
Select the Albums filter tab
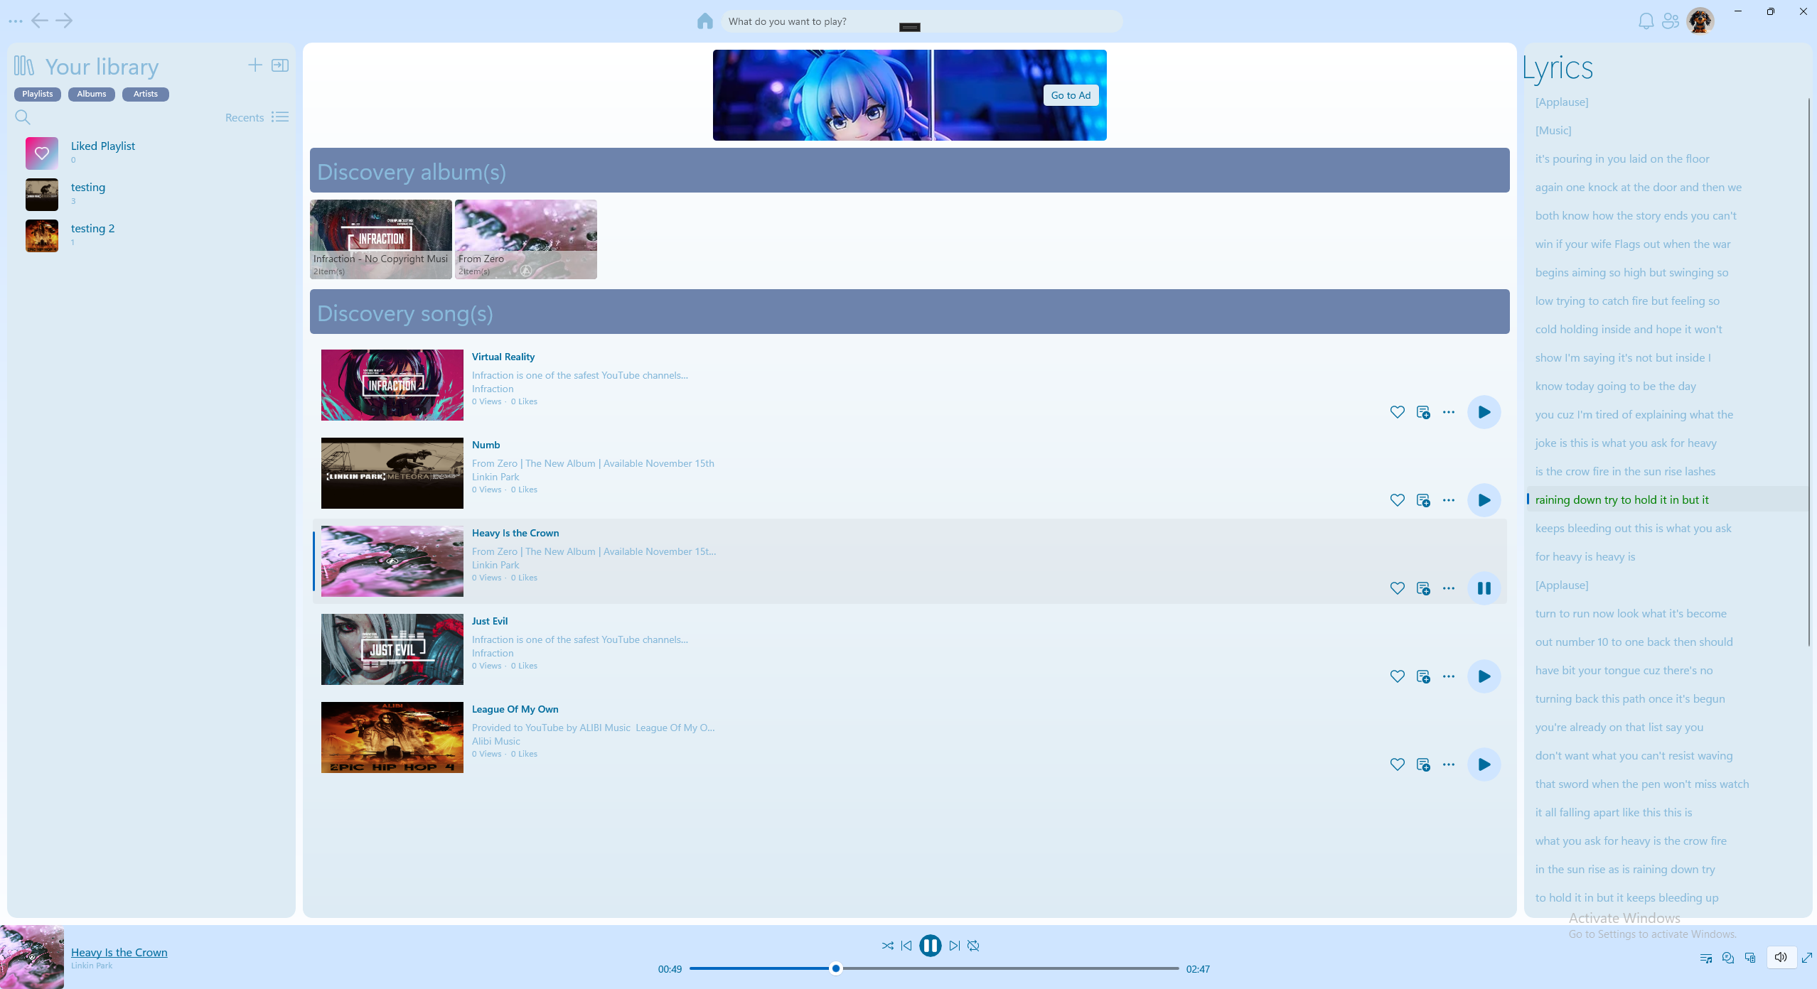click(x=91, y=94)
